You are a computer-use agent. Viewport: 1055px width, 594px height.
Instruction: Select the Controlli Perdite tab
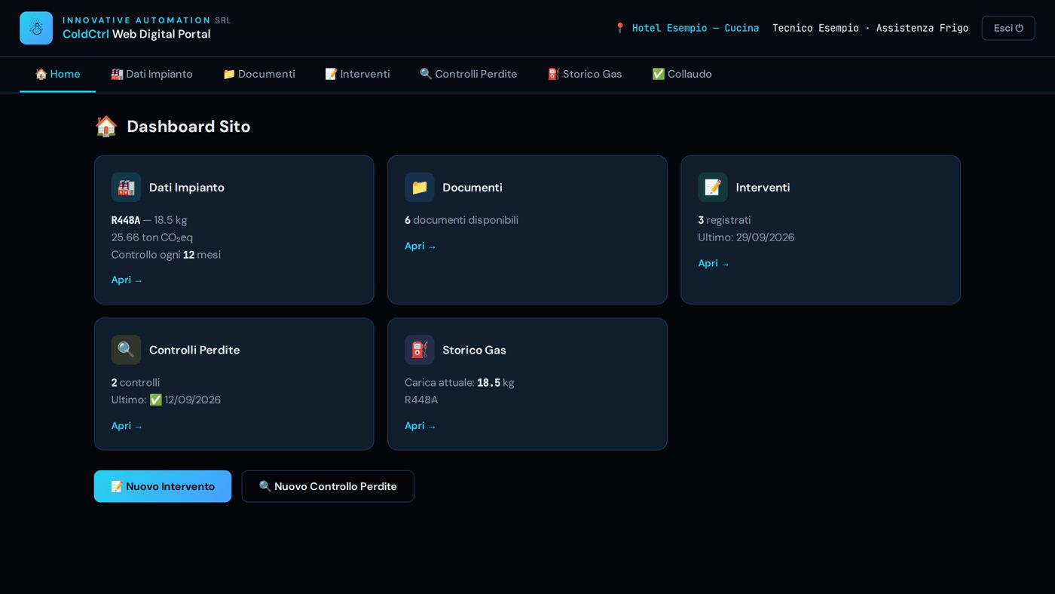click(469, 74)
